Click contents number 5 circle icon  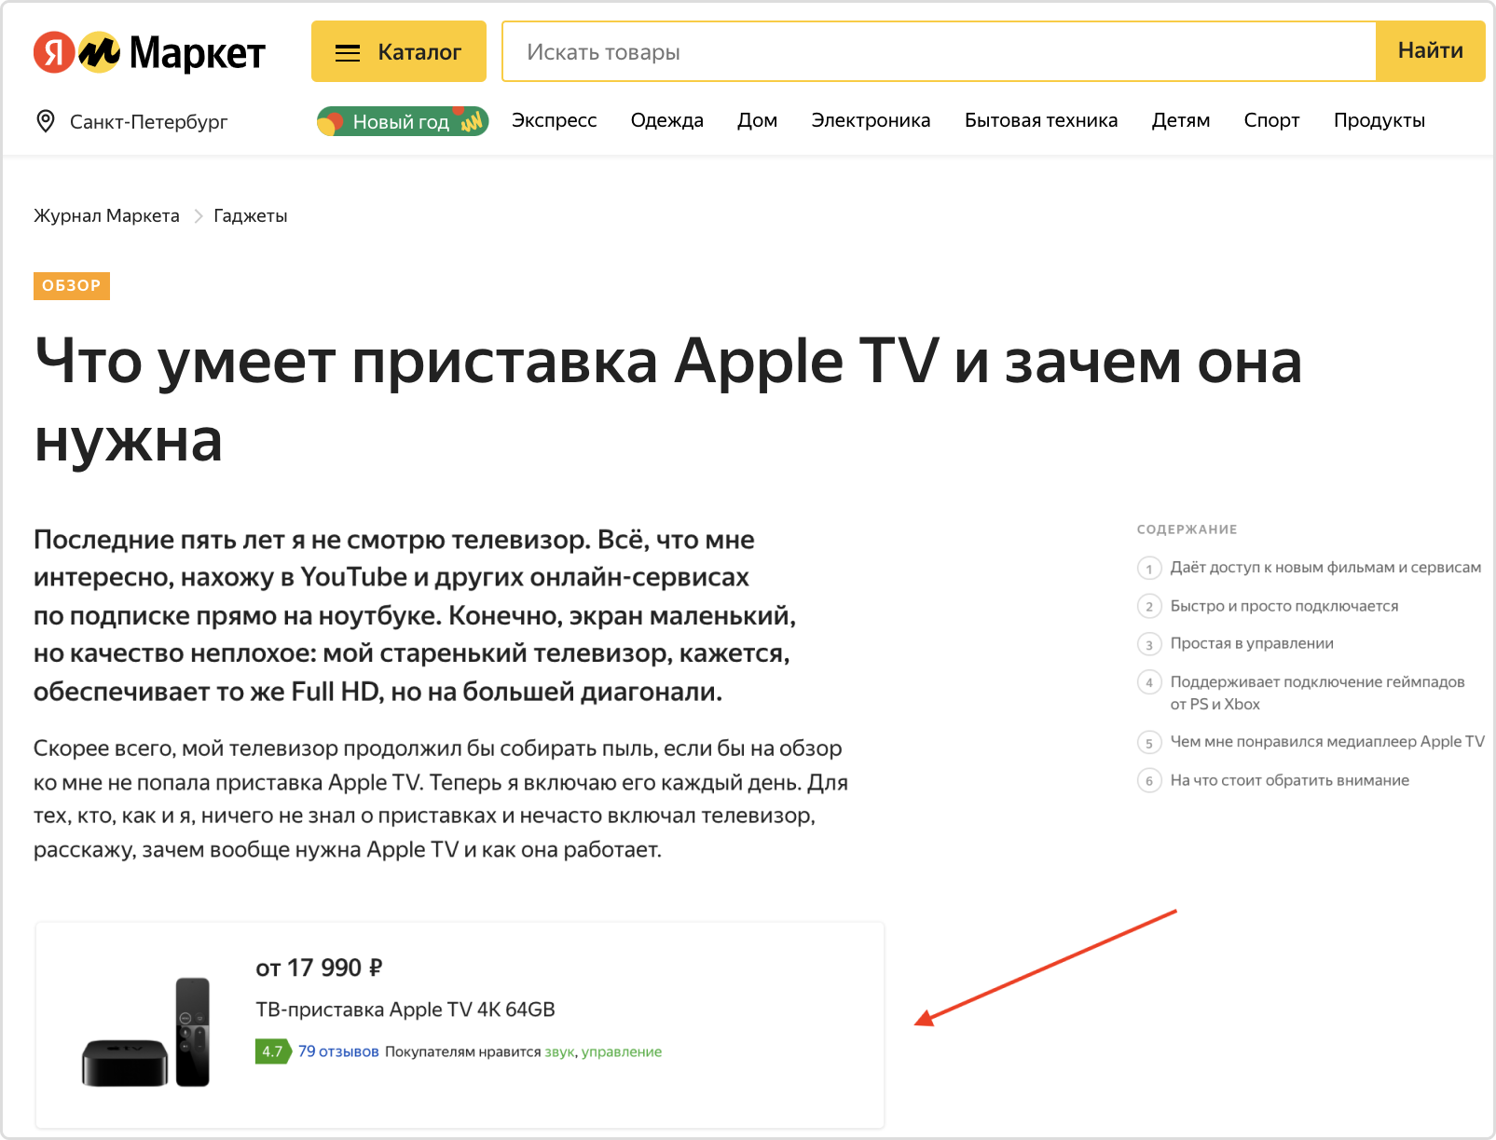tap(1149, 742)
